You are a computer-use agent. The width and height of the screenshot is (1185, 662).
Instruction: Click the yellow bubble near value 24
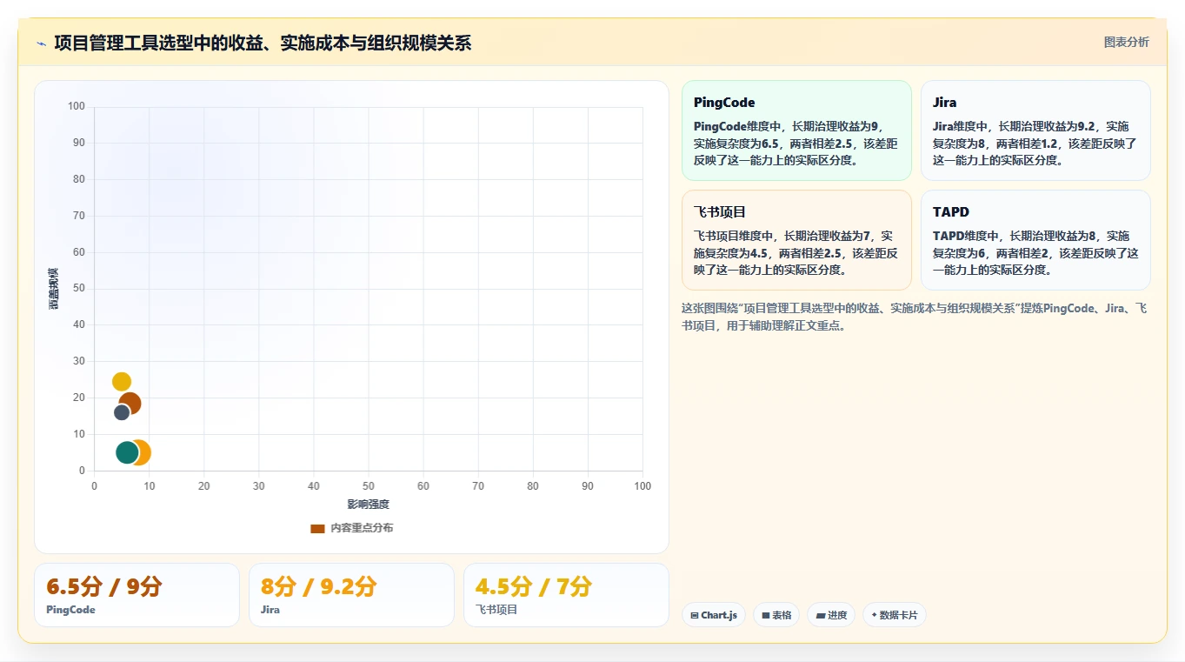point(122,382)
